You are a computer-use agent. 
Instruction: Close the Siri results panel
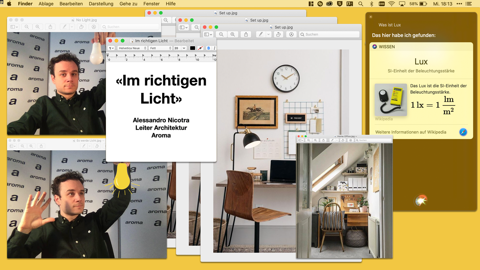pos(371,17)
